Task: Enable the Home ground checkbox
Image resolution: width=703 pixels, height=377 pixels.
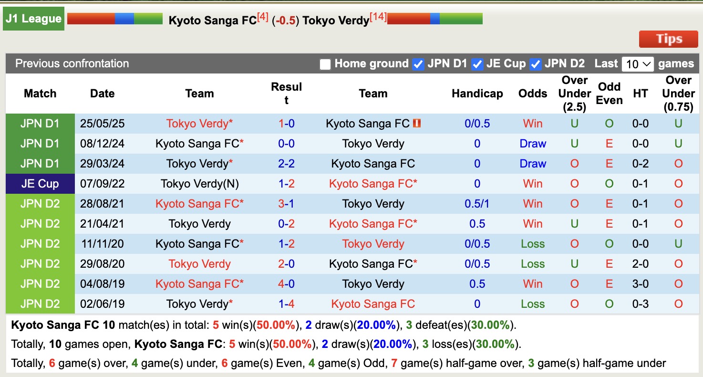Action: (325, 63)
